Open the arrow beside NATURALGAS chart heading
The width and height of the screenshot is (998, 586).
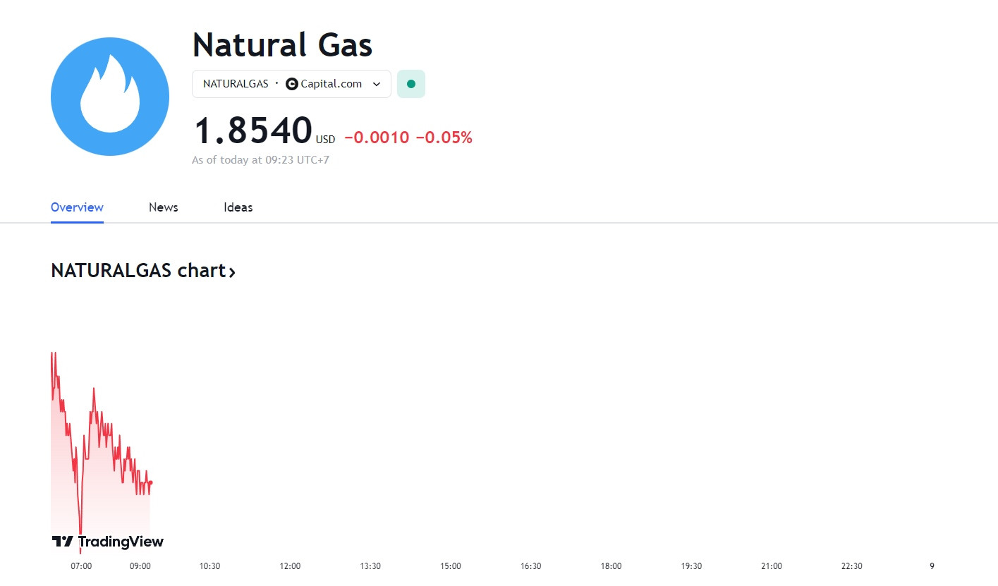pos(232,271)
